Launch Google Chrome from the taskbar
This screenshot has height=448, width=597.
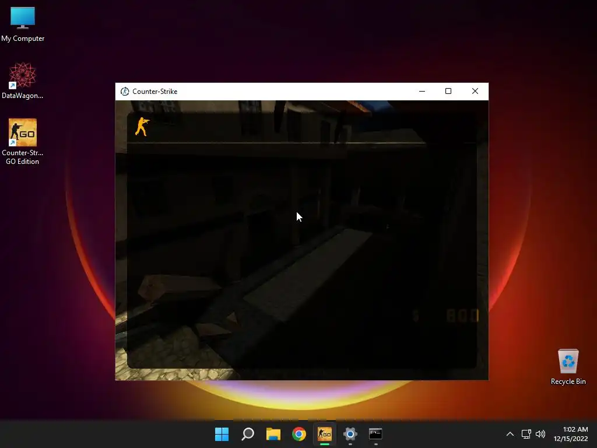[299, 434]
